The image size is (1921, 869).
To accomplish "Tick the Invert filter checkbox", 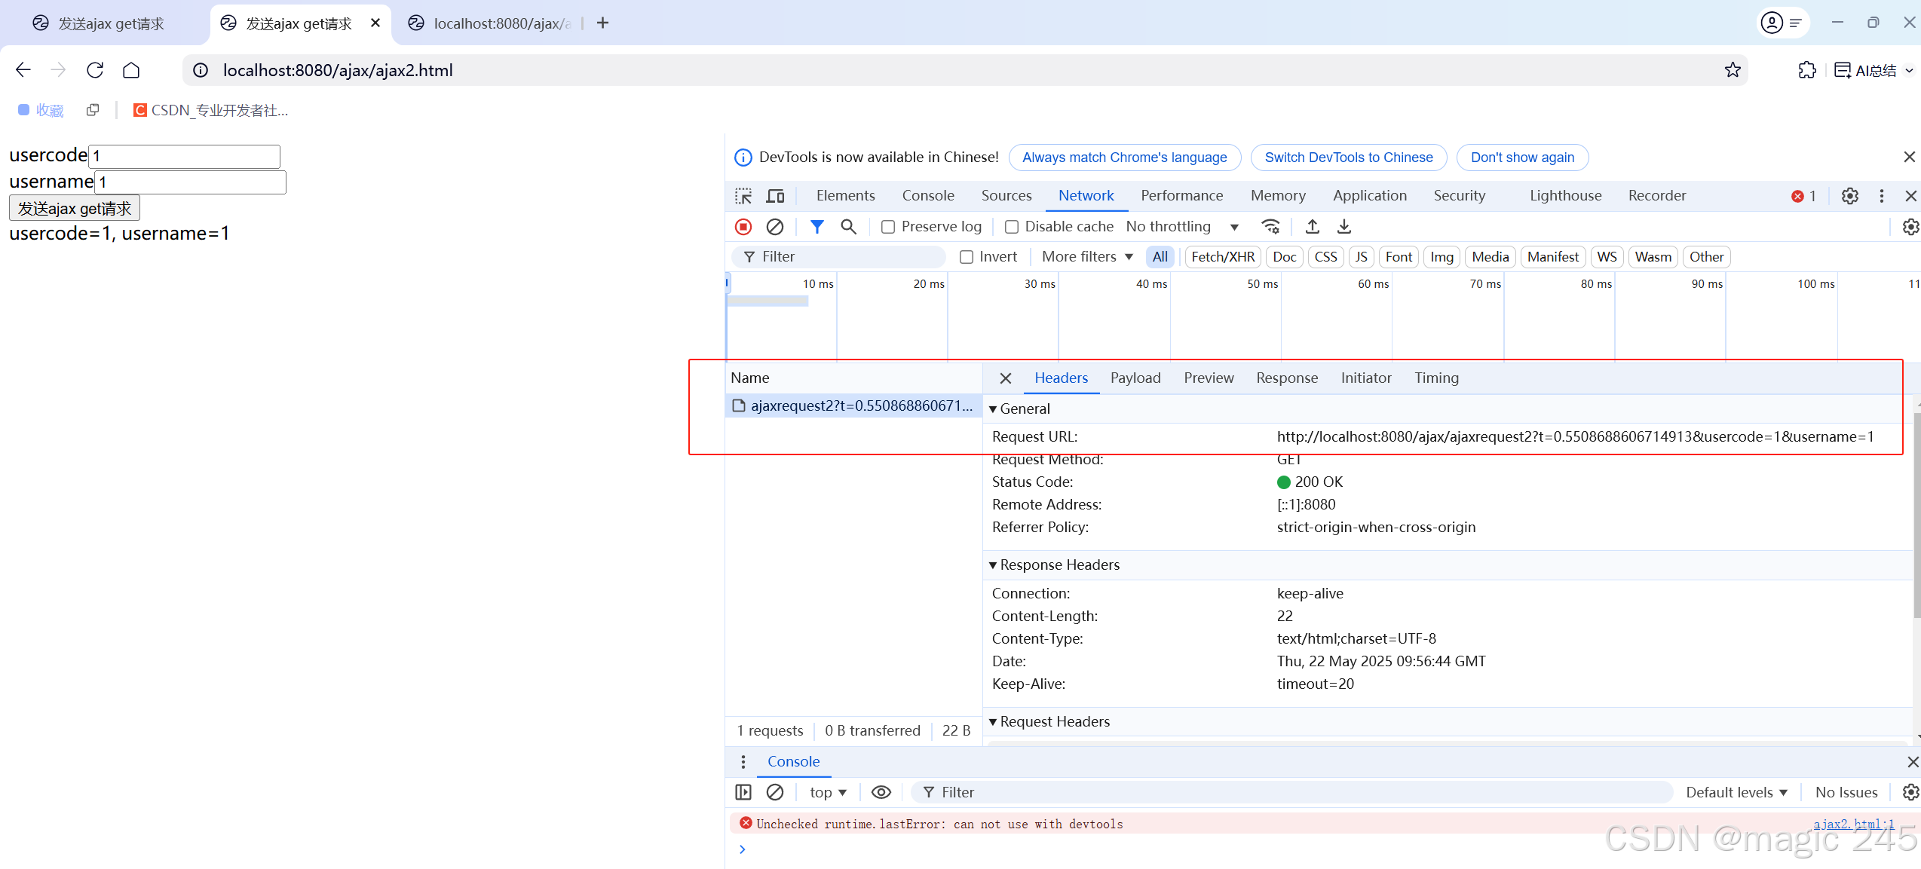I will (967, 257).
